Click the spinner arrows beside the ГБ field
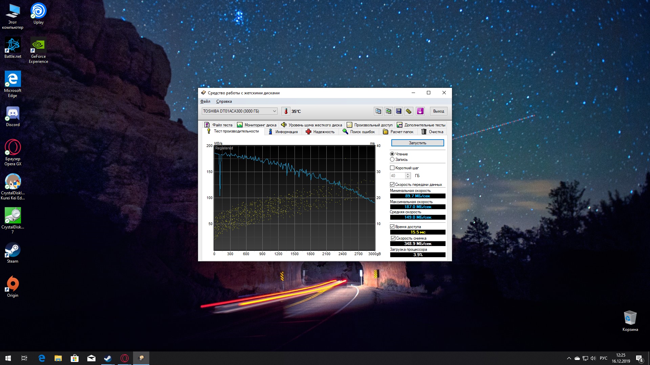 [408, 176]
